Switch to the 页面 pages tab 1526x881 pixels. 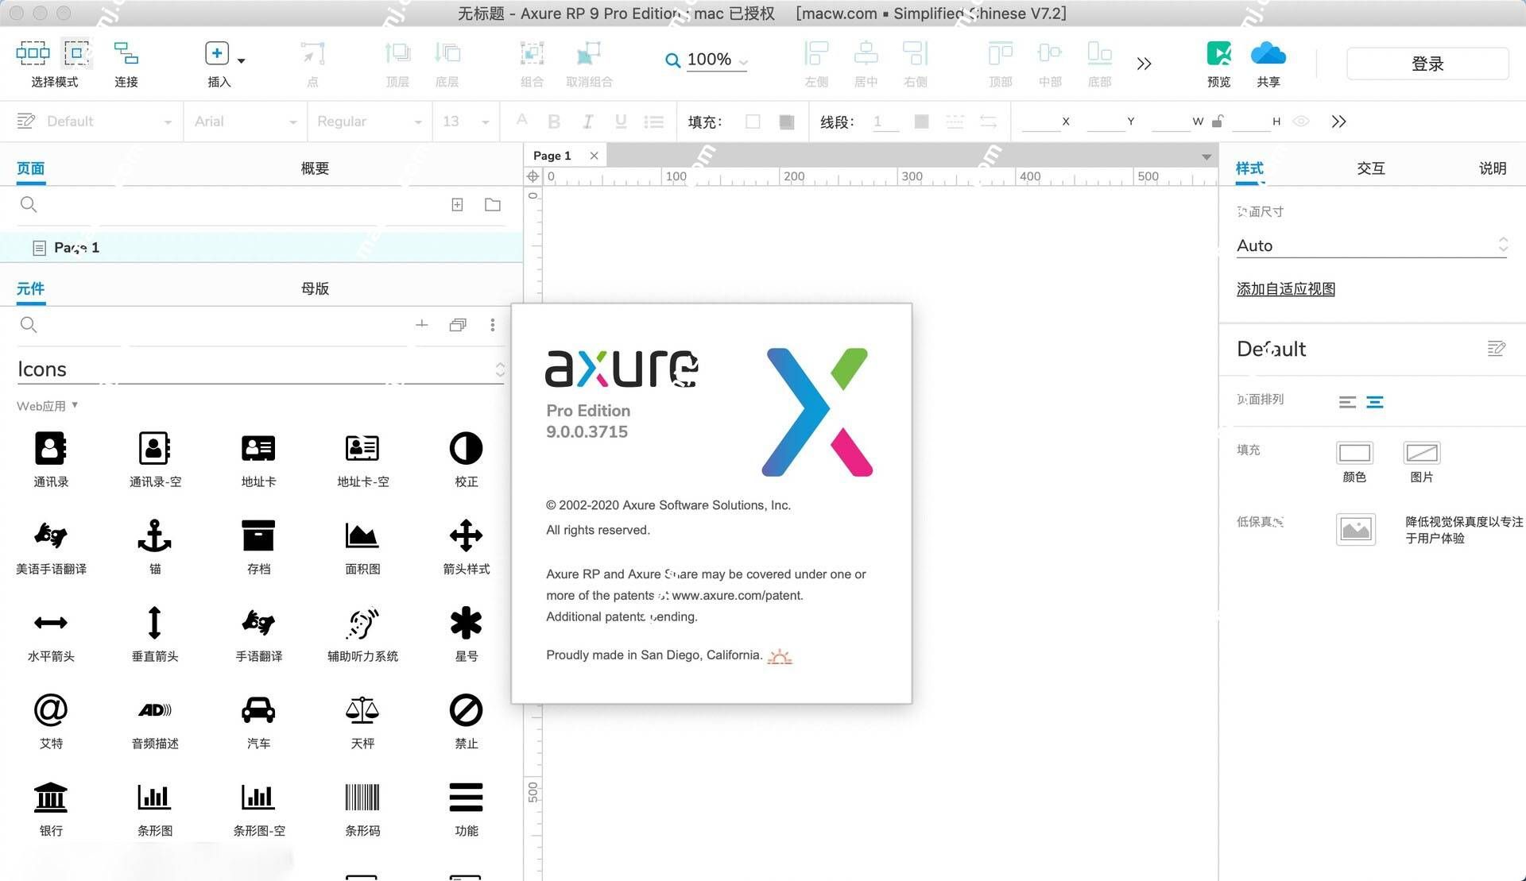(31, 168)
